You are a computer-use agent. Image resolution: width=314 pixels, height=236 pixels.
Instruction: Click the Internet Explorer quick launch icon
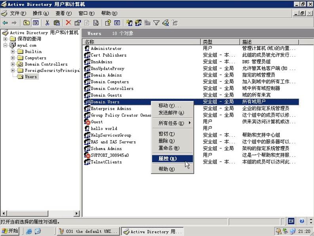29,231
